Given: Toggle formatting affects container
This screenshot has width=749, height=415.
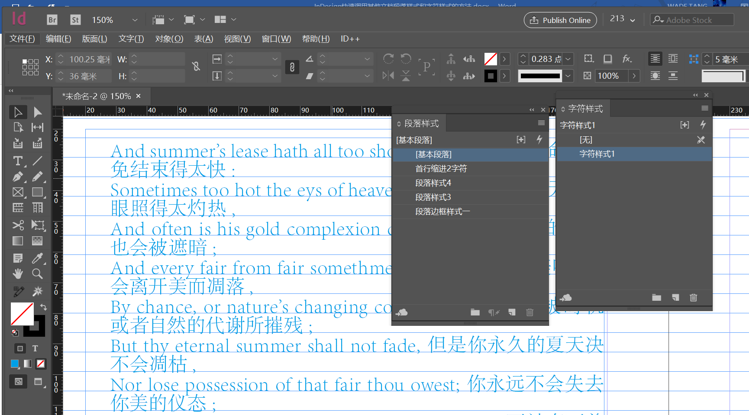Looking at the screenshot, I should point(20,348).
